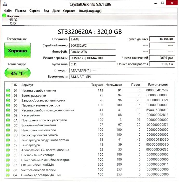The image size is (179, 182).
Task: Click the 45 °C temperature button
Action: 17,73
